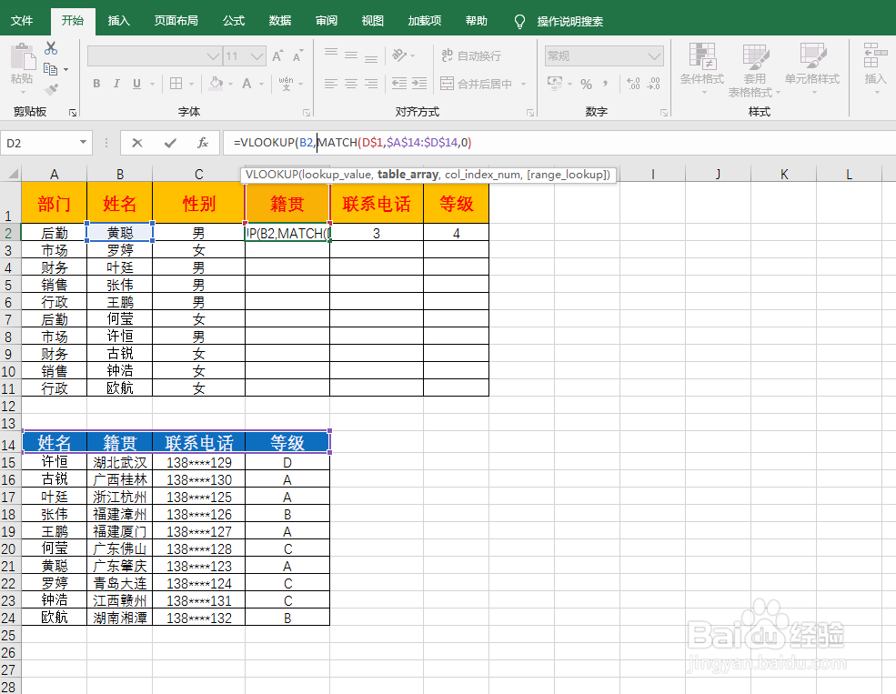
Task: Open the font name dropdown
Action: click(213, 56)
